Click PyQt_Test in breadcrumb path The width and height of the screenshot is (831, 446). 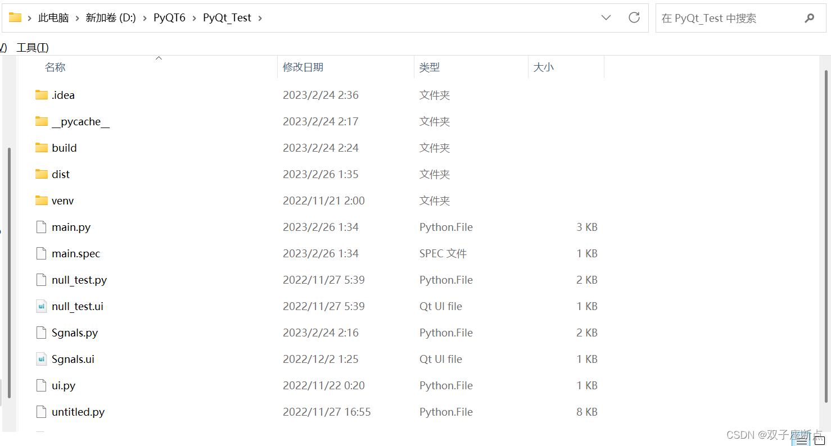coord(227,18)
